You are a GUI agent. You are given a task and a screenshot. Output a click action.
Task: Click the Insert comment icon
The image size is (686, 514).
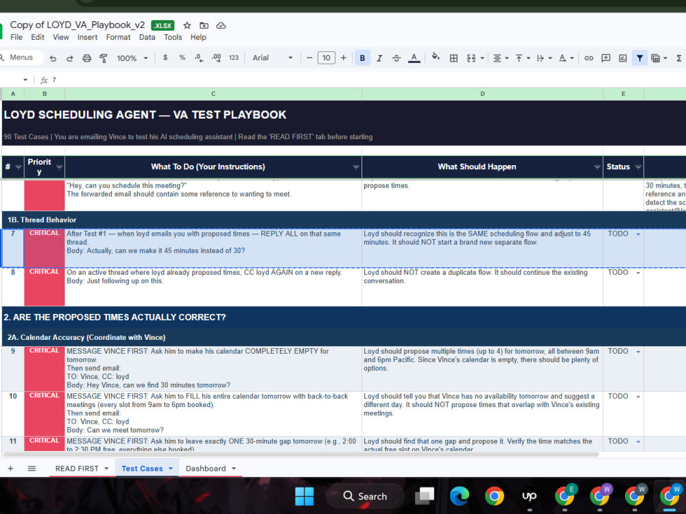tap(606, 58)
